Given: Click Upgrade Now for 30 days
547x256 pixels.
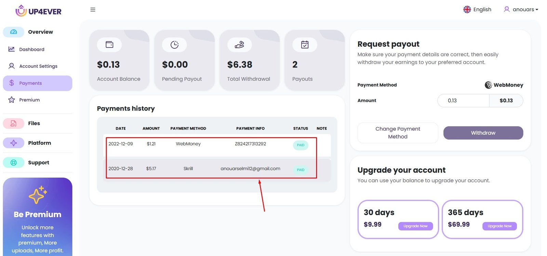Looking at the screenshot, I should pyautogui.click(x=415, y=226).
